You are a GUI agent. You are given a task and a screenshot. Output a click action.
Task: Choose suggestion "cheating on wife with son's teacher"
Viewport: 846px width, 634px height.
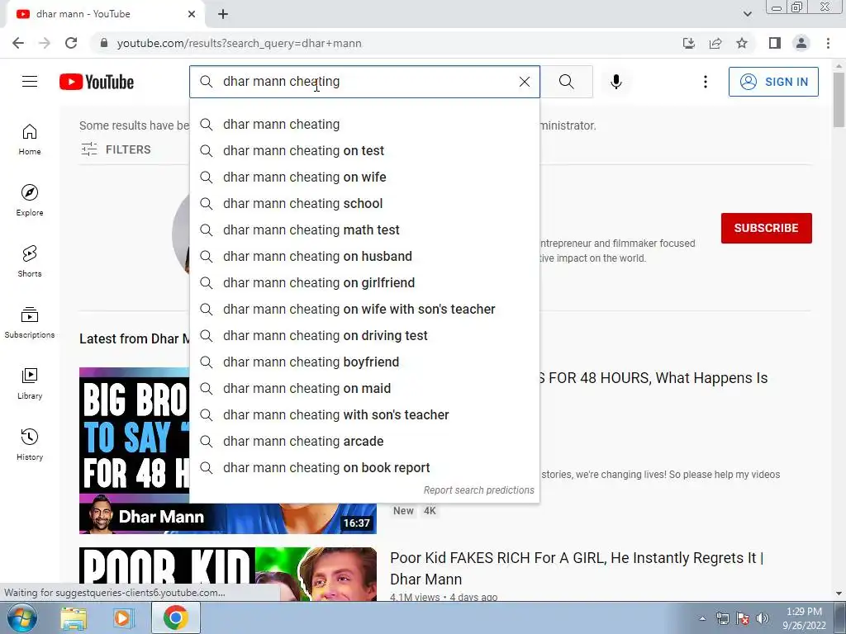click(364, 310)
